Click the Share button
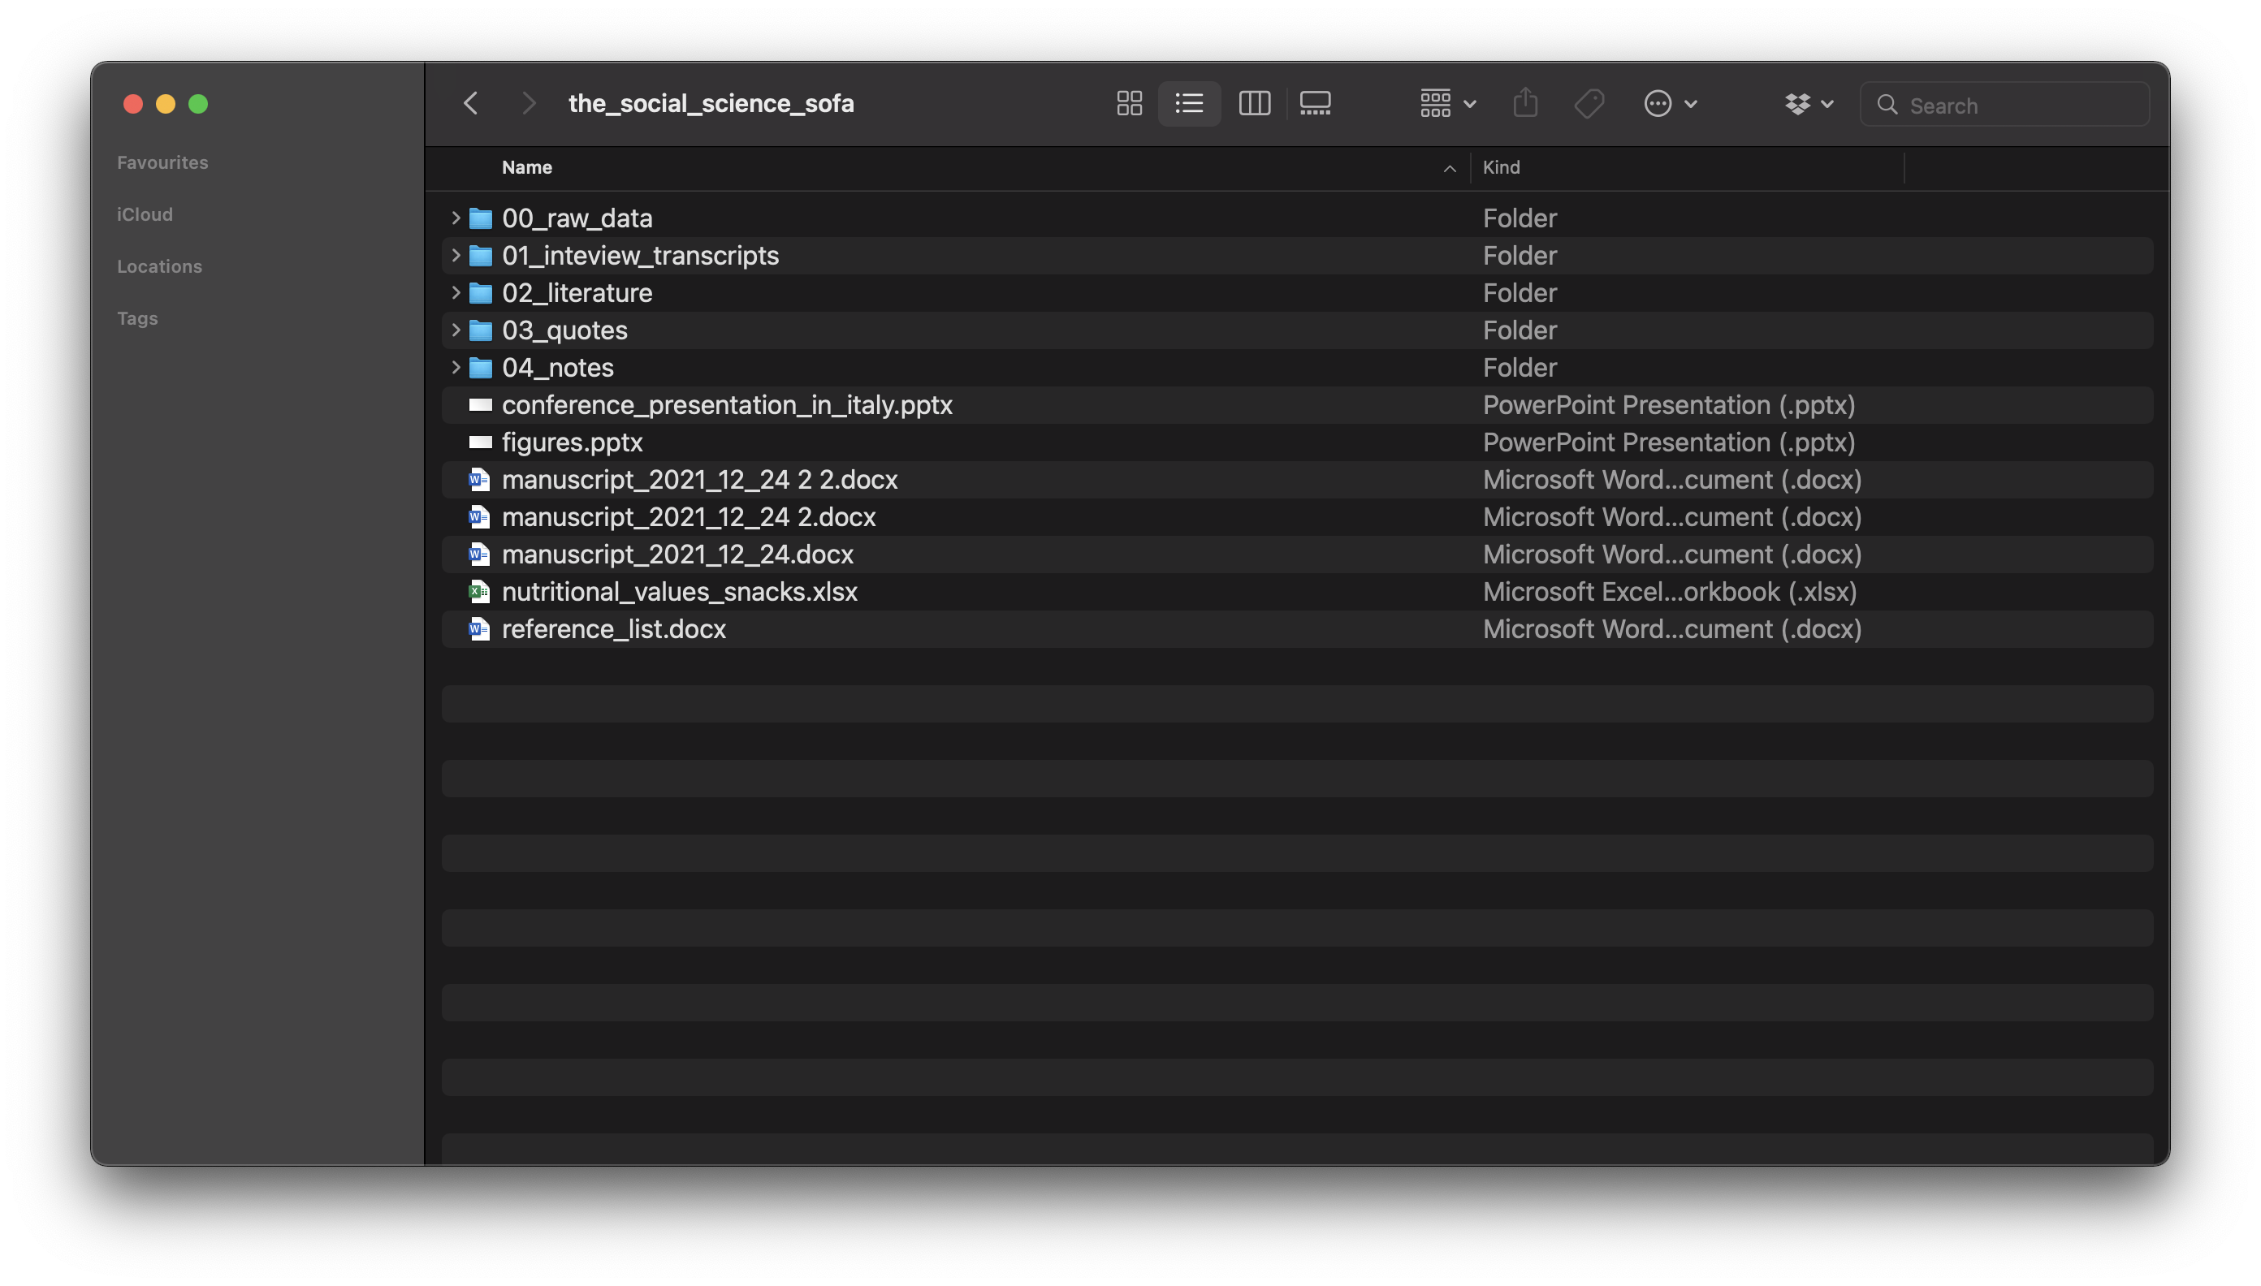The image size is (2261, 1286). 1525,102
